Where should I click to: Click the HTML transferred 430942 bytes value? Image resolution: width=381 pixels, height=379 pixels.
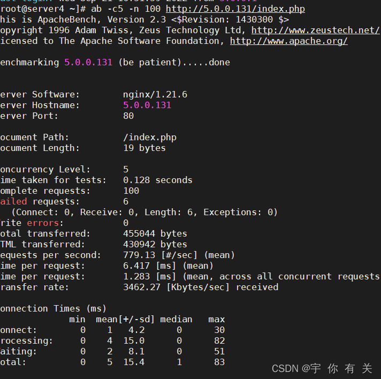pyautogui.click(x=155, y=244)
